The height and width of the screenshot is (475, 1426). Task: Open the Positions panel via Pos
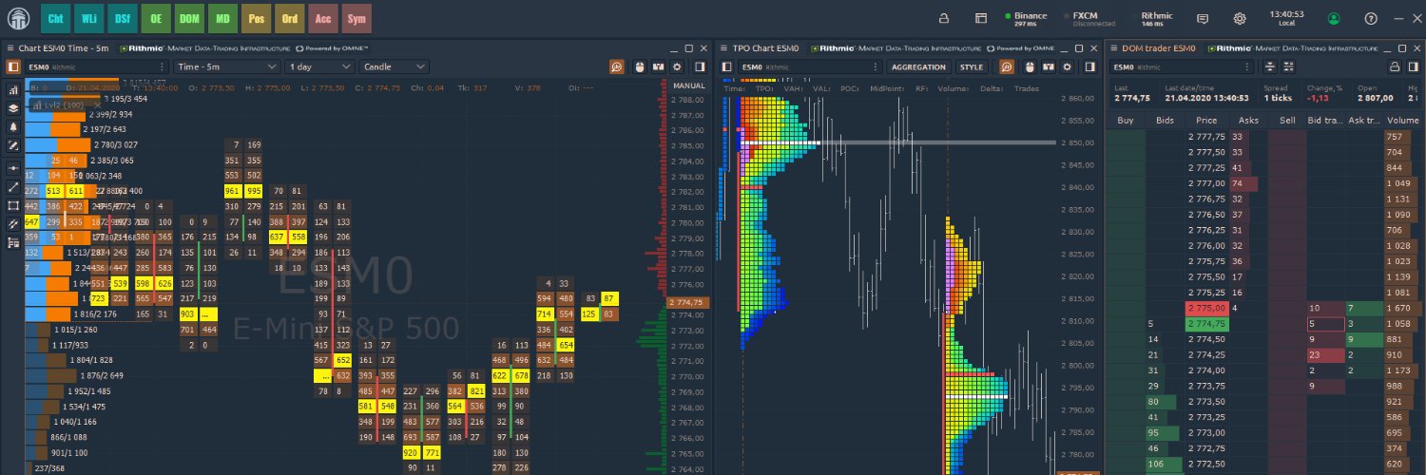coord(256,18)
